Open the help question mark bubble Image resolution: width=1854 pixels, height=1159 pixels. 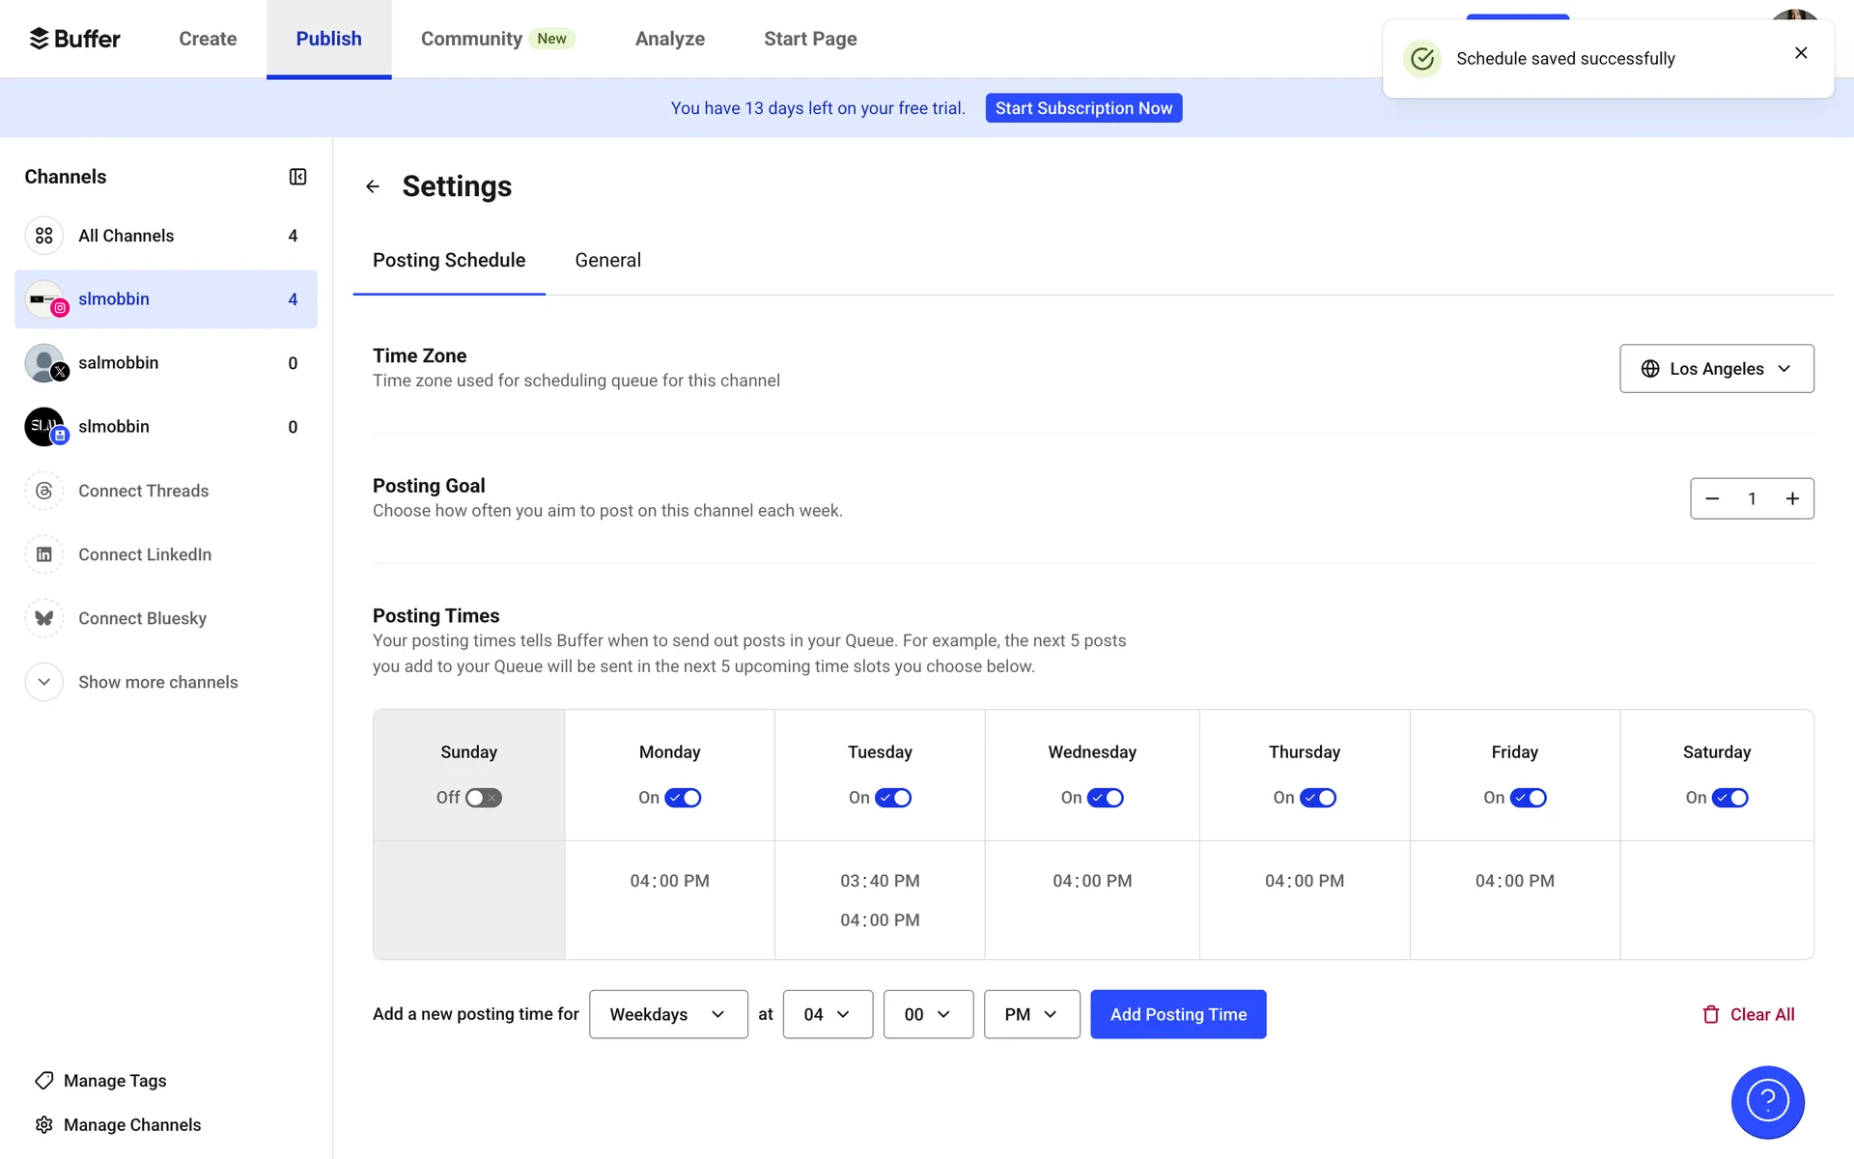1766,1102
